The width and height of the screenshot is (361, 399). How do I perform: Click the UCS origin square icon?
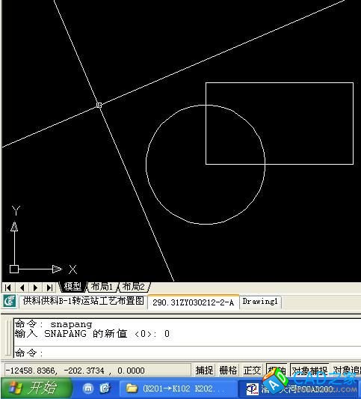[x=14, y=269]
